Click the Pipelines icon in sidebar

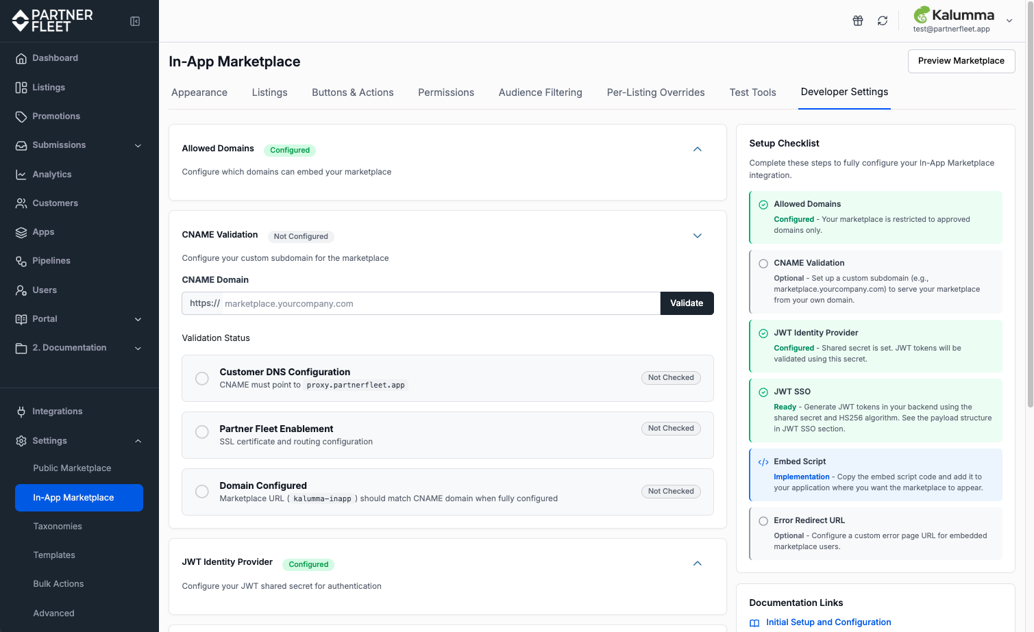[21, 261]
